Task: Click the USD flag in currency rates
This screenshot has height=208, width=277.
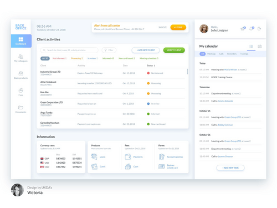Action: 42,163
